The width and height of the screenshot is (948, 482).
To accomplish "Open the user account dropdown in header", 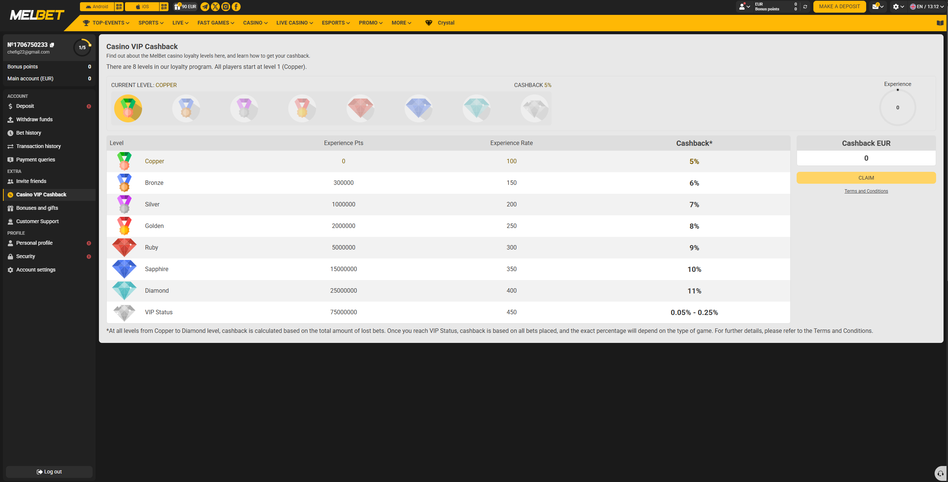I will [745, 7].
